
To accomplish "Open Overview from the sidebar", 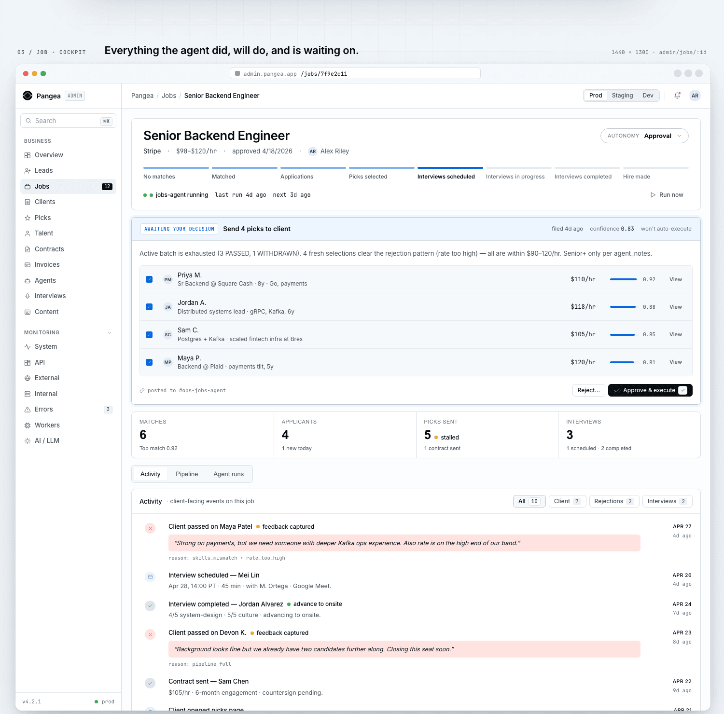I will pos(68,155).
